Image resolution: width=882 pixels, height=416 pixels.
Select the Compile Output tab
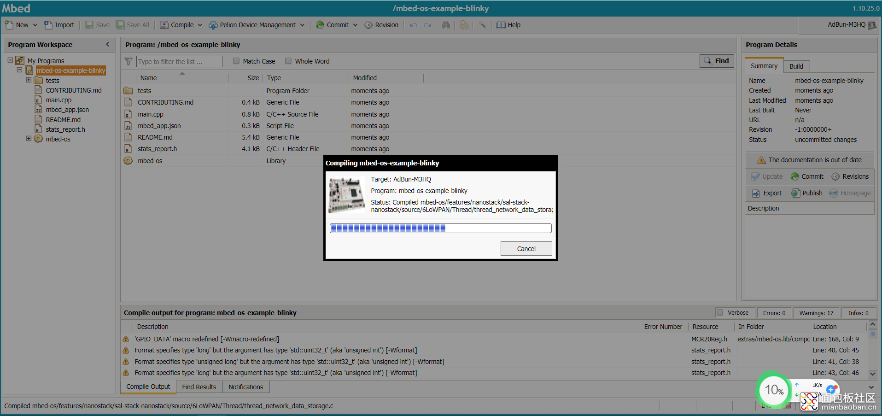(x=148, y=387)
